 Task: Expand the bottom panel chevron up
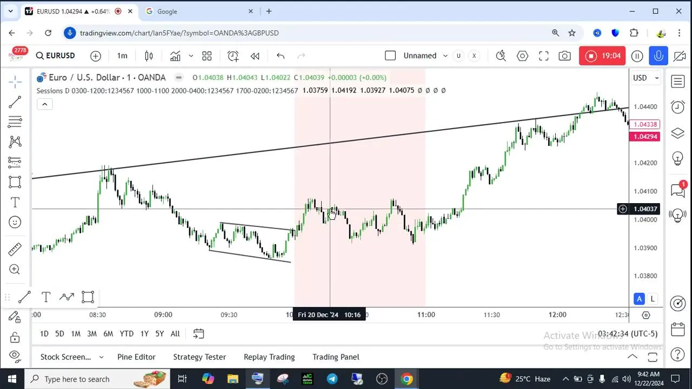point(632,357)
